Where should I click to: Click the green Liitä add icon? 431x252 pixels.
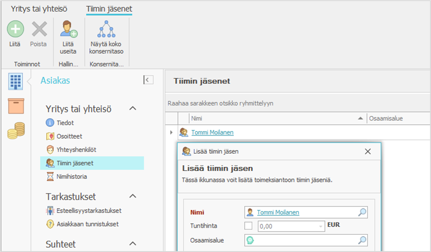15,30
